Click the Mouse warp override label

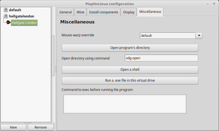(x=78, y=35)
